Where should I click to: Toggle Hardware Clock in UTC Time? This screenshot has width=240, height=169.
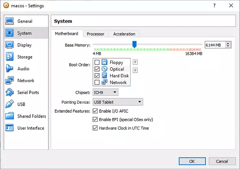pos(95,128)
